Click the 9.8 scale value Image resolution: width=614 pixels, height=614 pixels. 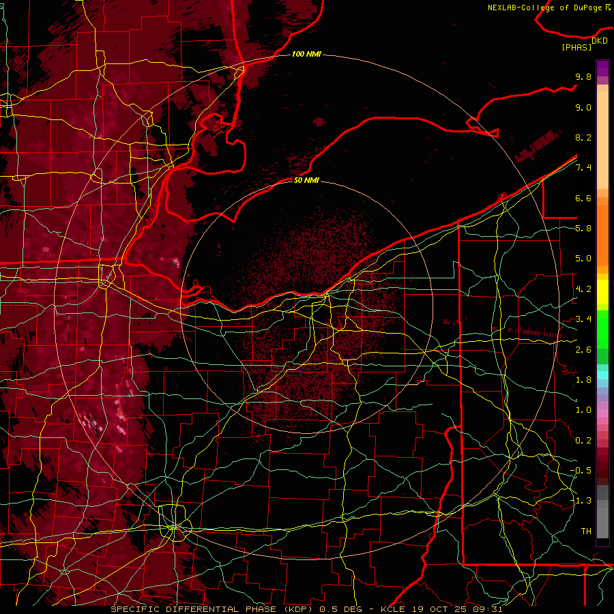(x=583, y=76)
